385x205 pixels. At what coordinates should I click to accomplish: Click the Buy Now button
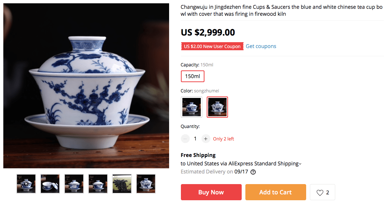tap(211, 192)
